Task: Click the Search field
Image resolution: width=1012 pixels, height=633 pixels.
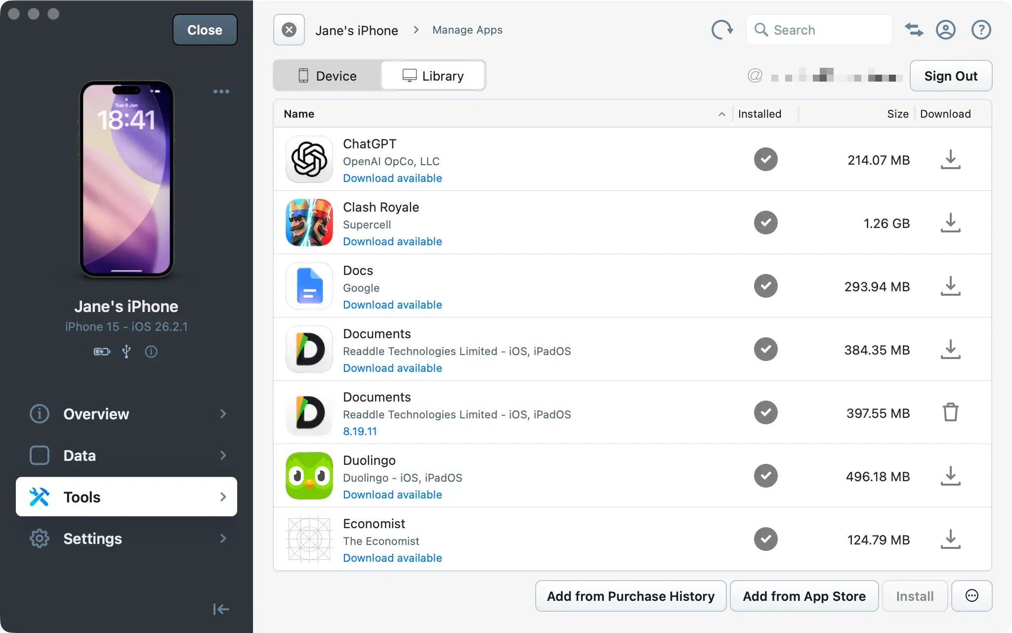Action: click(819, 30)
